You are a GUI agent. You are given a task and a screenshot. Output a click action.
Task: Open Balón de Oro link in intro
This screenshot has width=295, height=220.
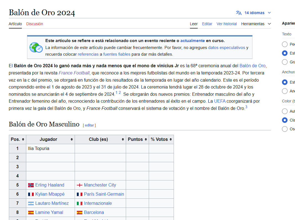point(252,66)
